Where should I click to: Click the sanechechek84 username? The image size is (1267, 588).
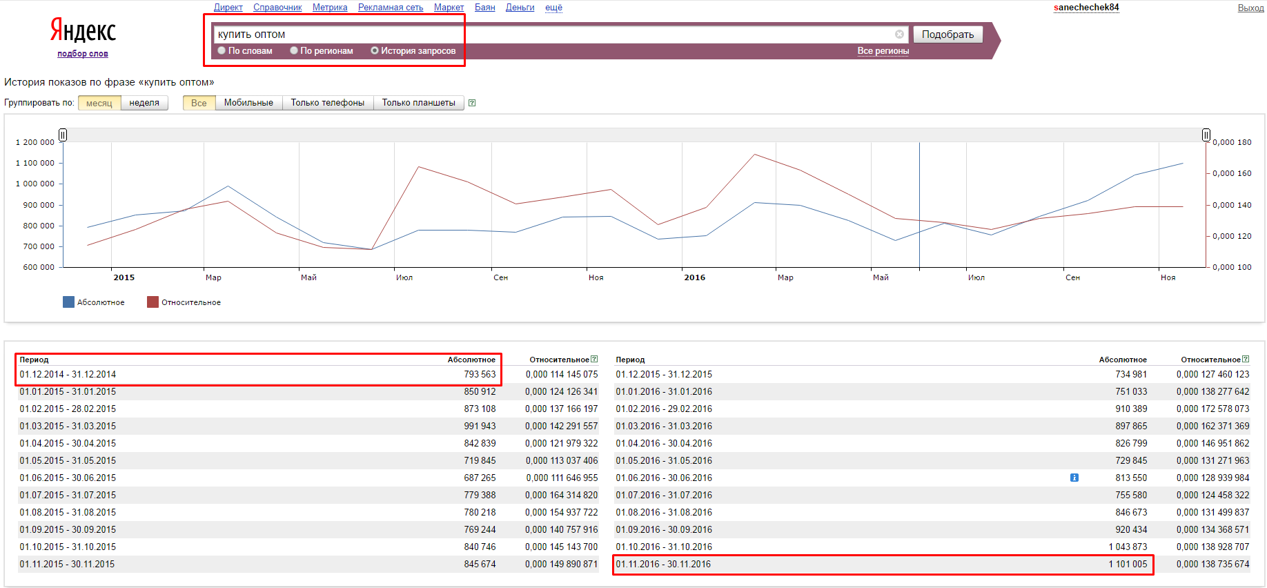pyautogui.click(x=1086, y=8)
